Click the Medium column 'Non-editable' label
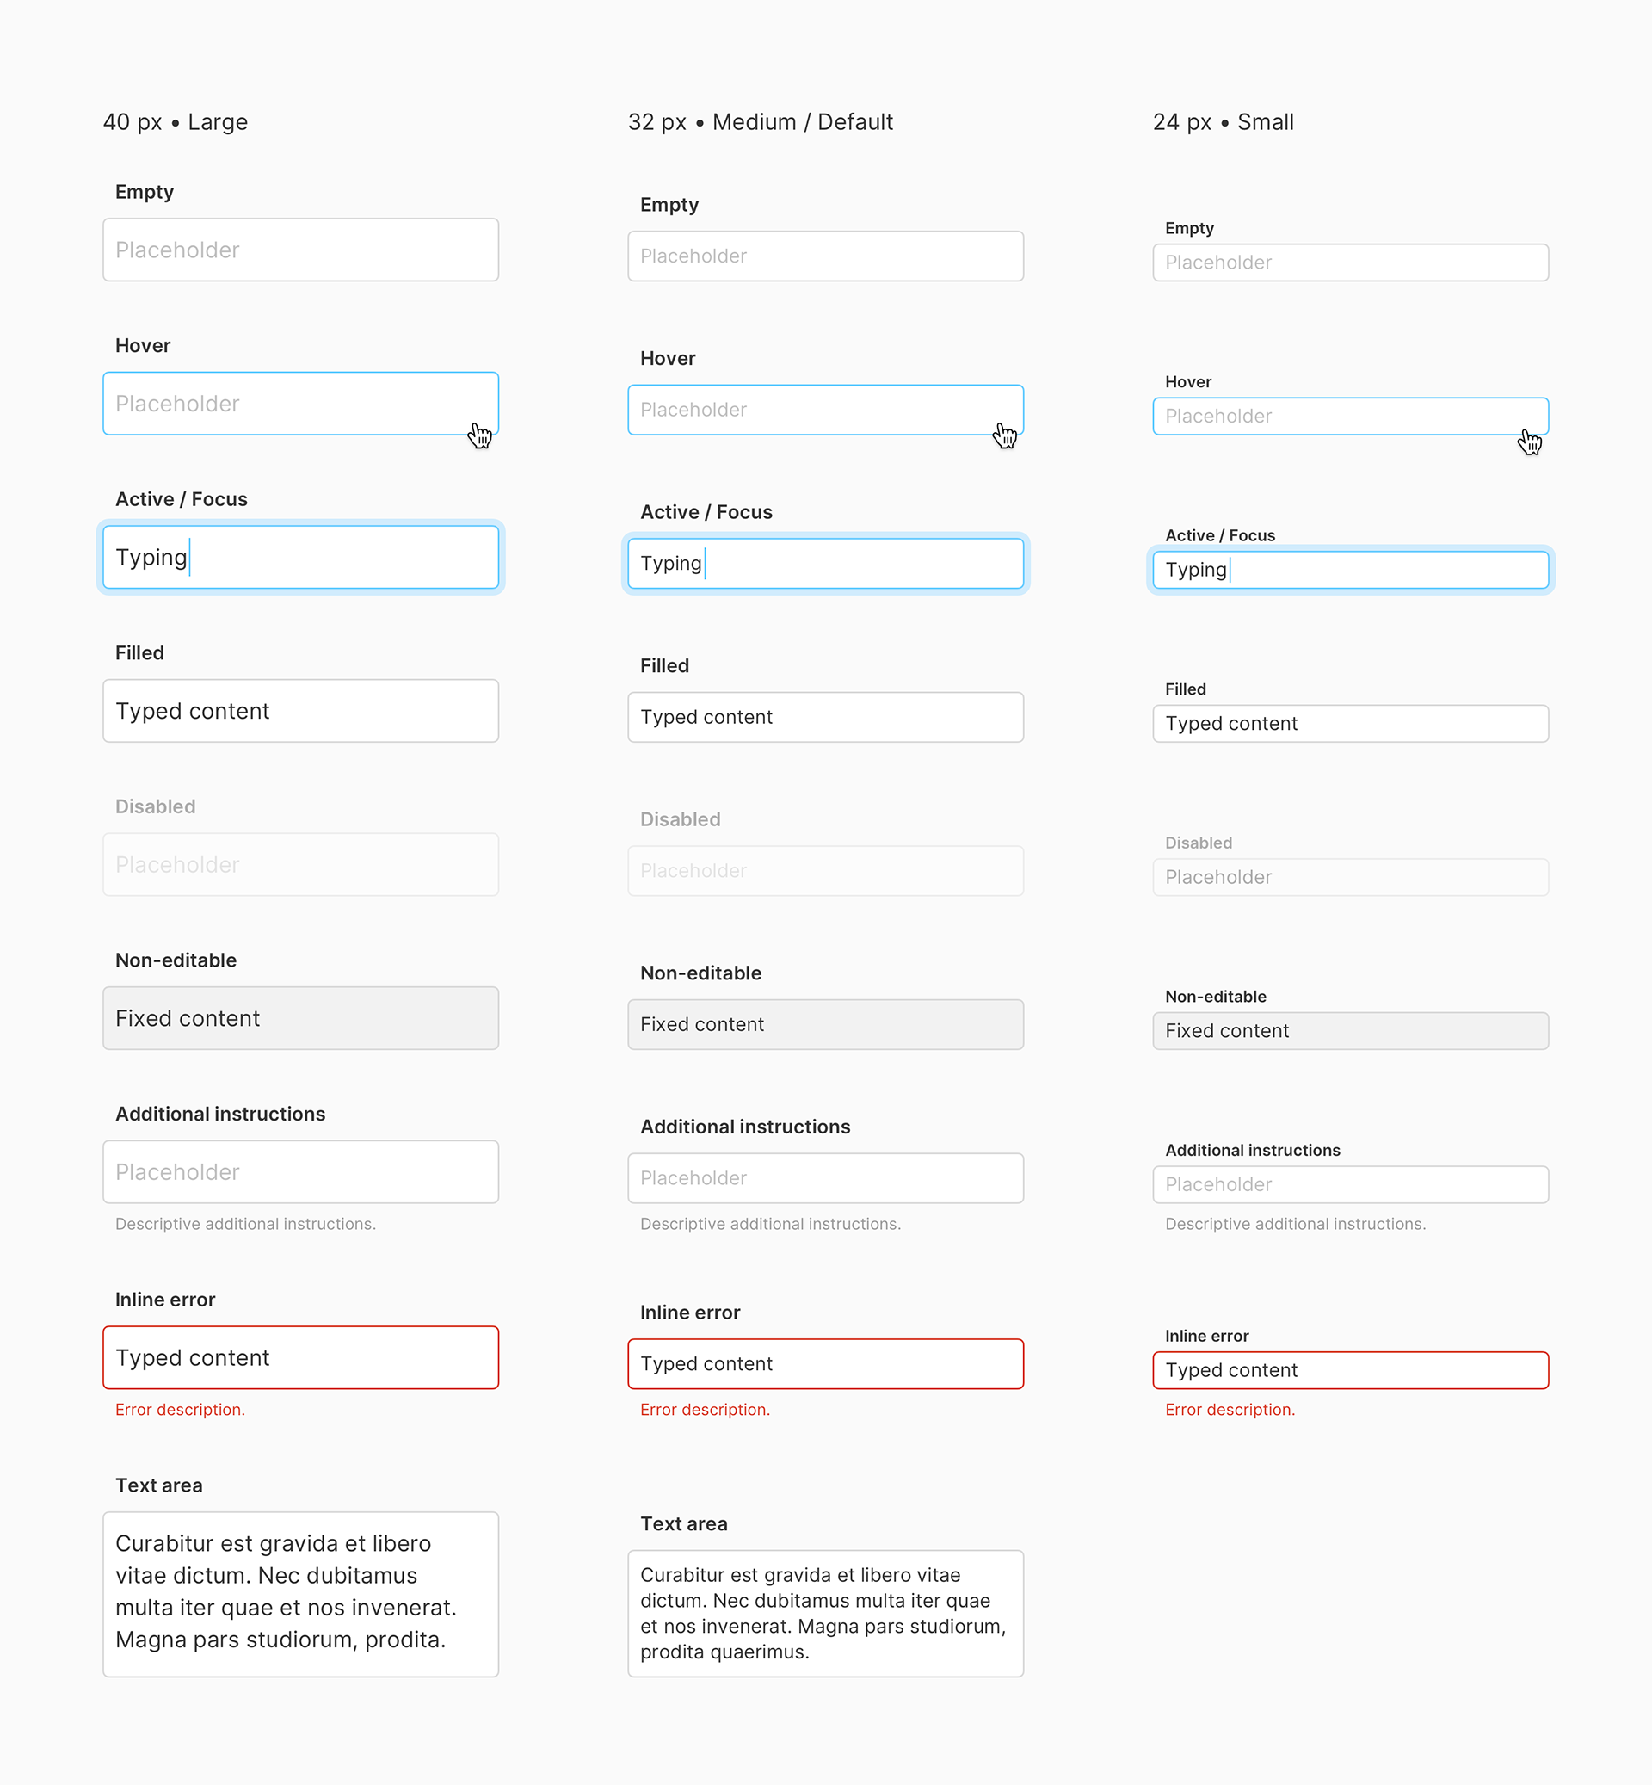The width and height of the screenshot is (1652, 1785). coord(701,973)
